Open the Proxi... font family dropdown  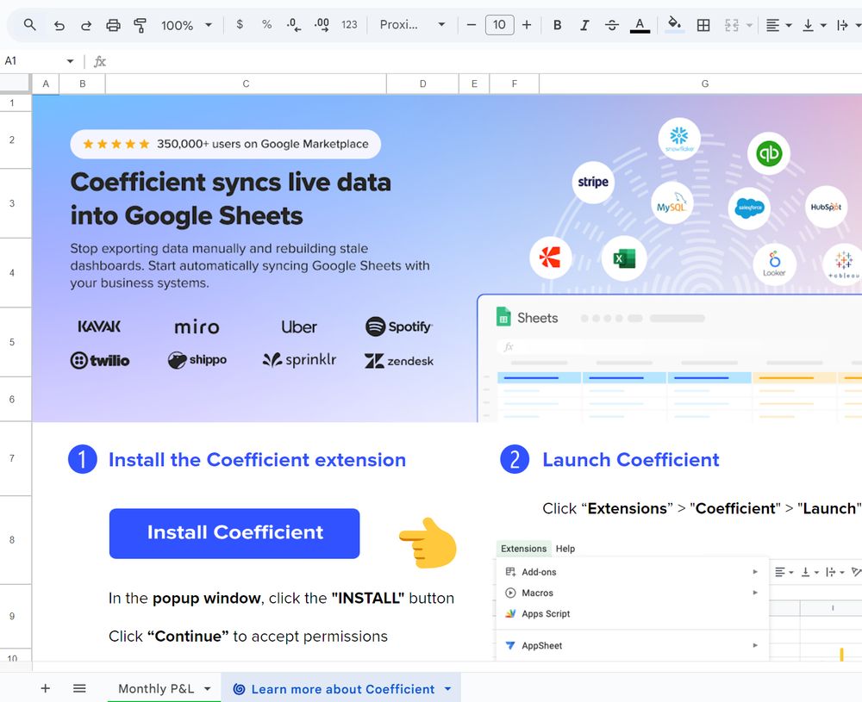(412, 25)
